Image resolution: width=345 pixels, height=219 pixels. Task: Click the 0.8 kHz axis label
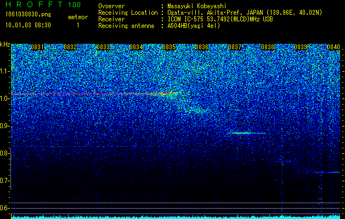click(x=5, y=153)
